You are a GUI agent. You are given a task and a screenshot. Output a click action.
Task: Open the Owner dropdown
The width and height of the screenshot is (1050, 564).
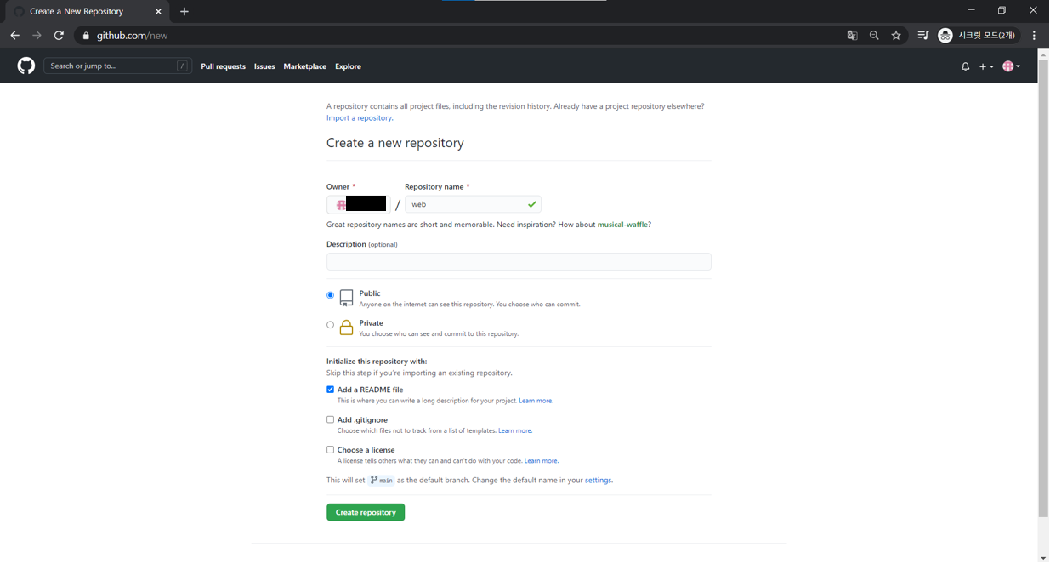click(359, 204)
